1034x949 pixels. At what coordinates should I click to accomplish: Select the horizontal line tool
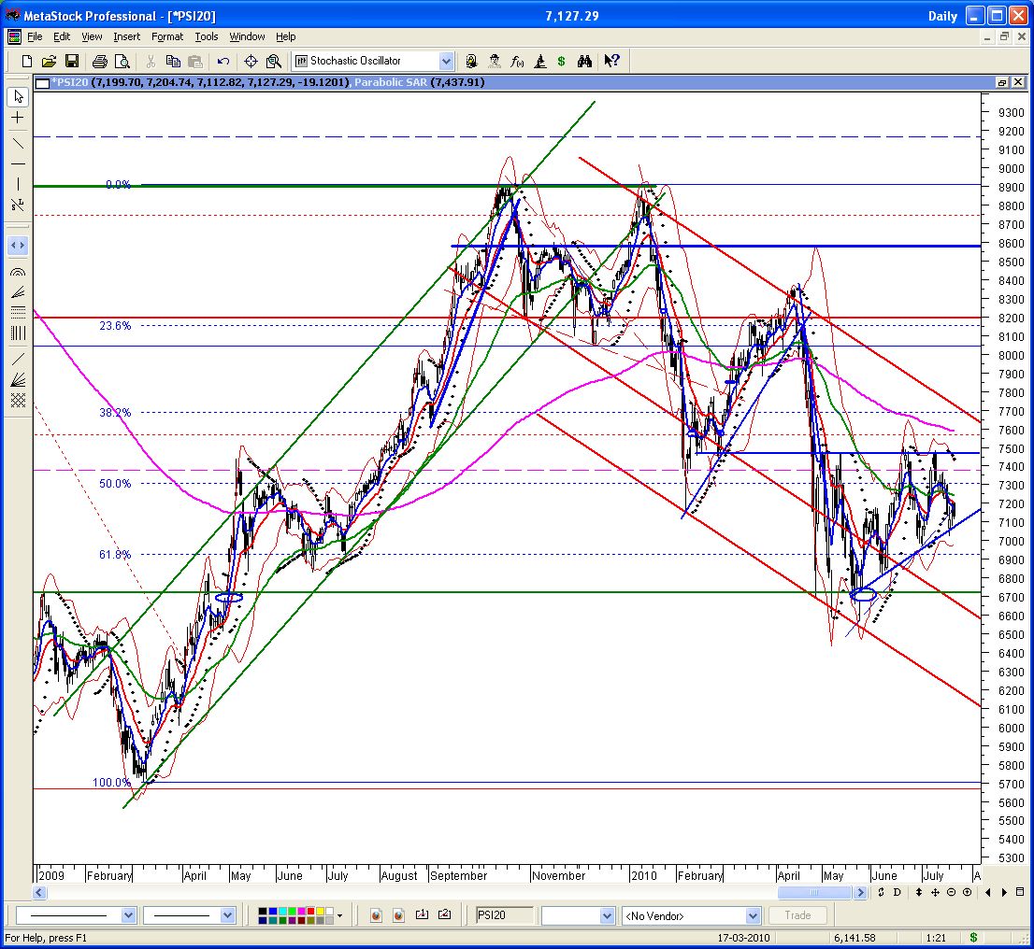pos(18,163)
